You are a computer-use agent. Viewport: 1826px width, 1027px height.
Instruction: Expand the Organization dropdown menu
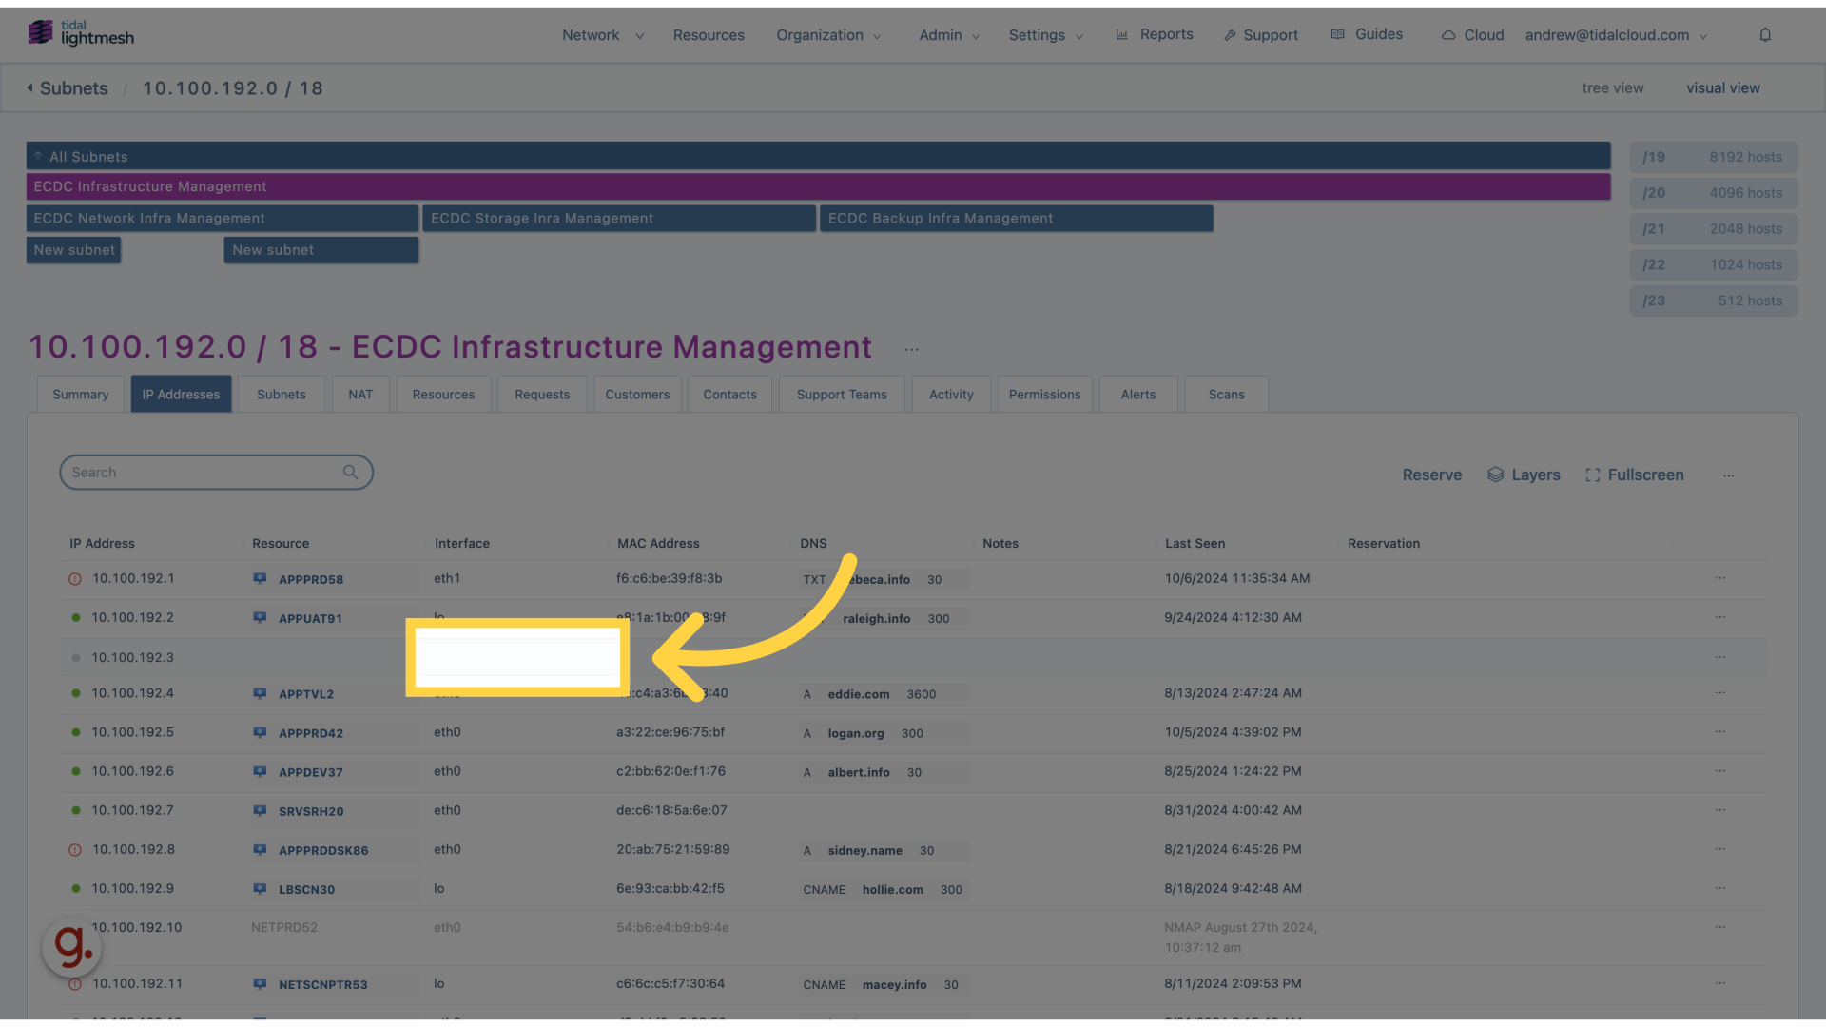pos(827,34)
